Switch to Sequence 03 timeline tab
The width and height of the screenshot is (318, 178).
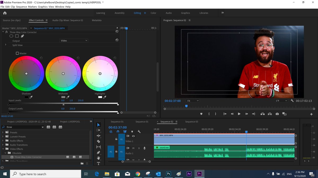point(192,122)
